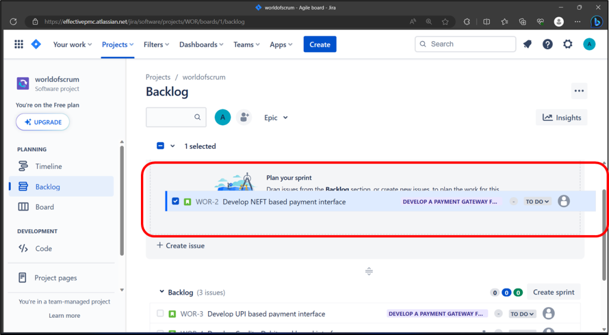
Task: Open browser split screen icon
Action: pyautogui.click(x=486, y=22)
